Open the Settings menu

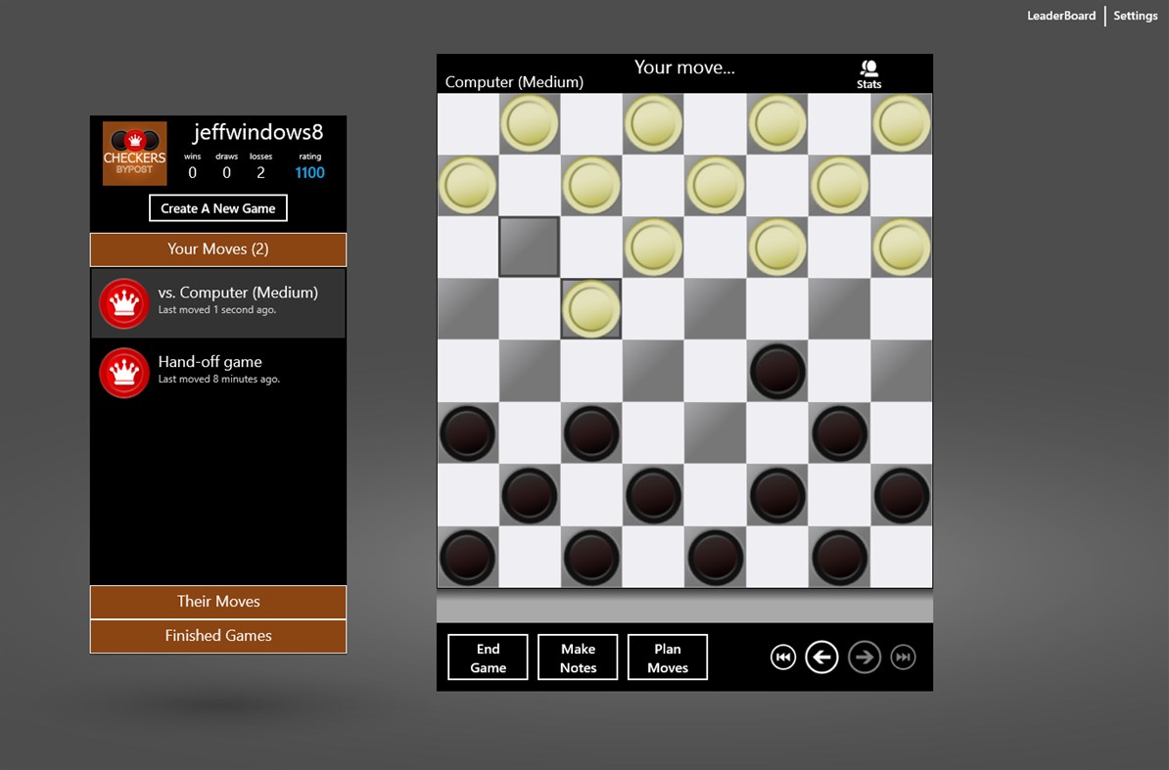point(1135,16)
